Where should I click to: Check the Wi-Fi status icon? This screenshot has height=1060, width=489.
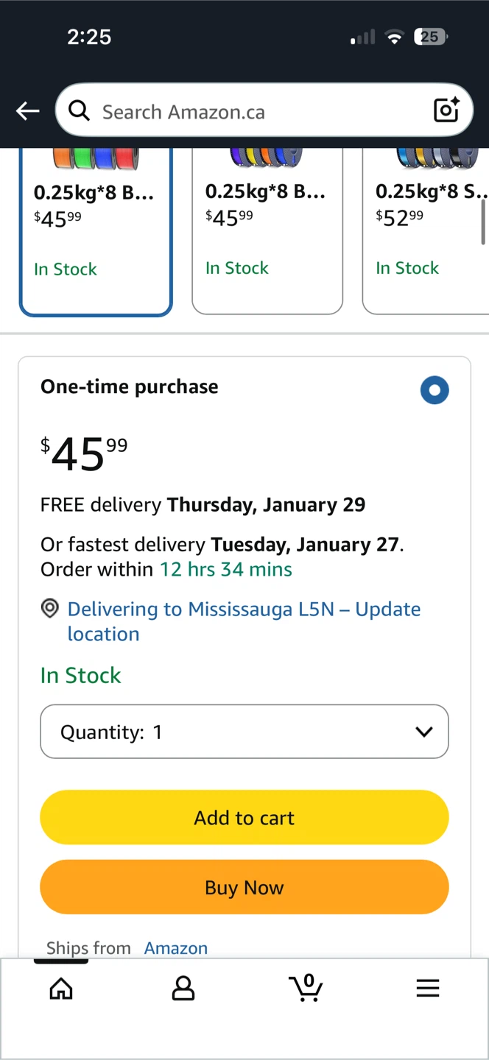pyautogui.click(x=395, y=37)
